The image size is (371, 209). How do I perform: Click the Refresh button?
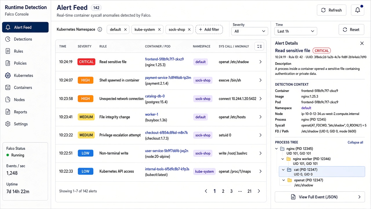[332, 10]
